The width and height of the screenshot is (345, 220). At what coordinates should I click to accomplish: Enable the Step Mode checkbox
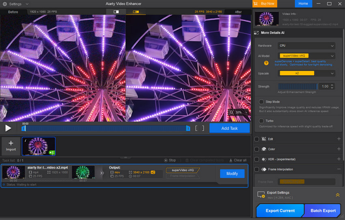(261, 102)
